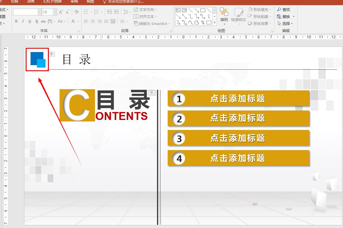This screenshot has height=228, width=343.
Task: Open 替换 to replace text
Action: pos(285,16)
